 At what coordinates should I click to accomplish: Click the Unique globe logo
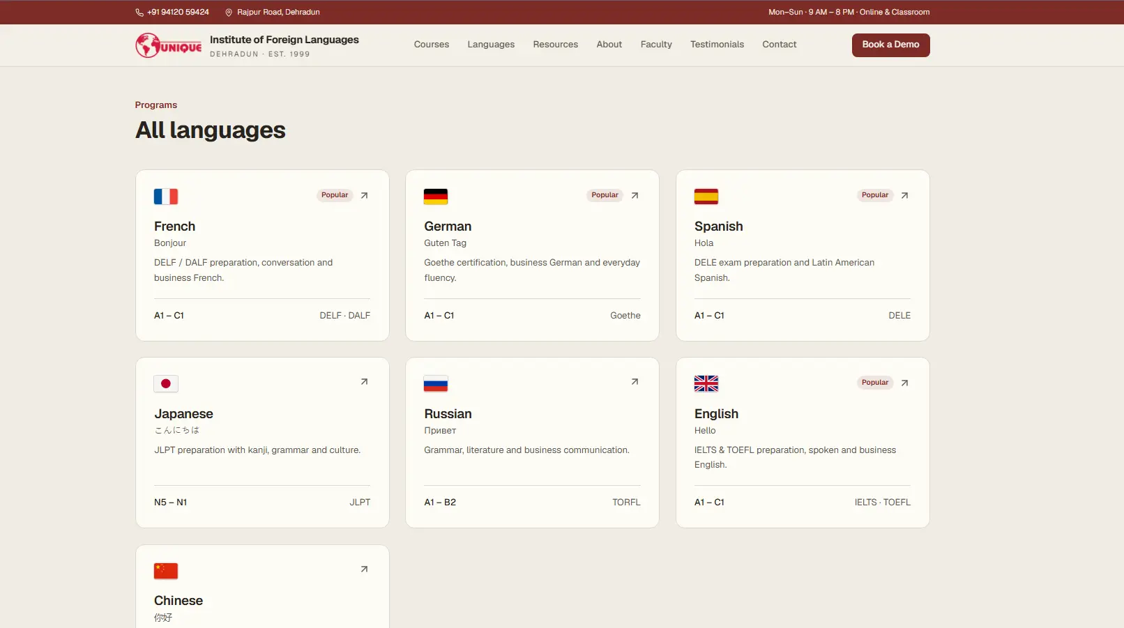[x=169, y=46]
